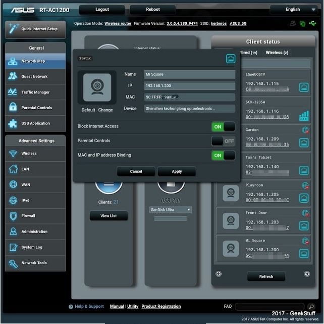The height and width of the screenshot is (324, 324).
Task: Open the Product Registration link
Action: pos(161,306)
